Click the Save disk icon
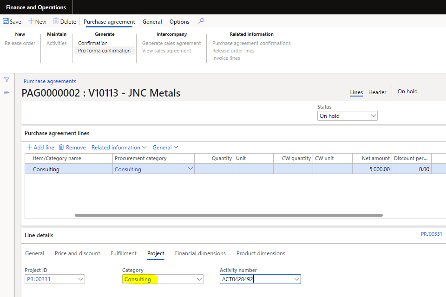The width and height of the screenshot is (446, 297). (x=6, y=21)
